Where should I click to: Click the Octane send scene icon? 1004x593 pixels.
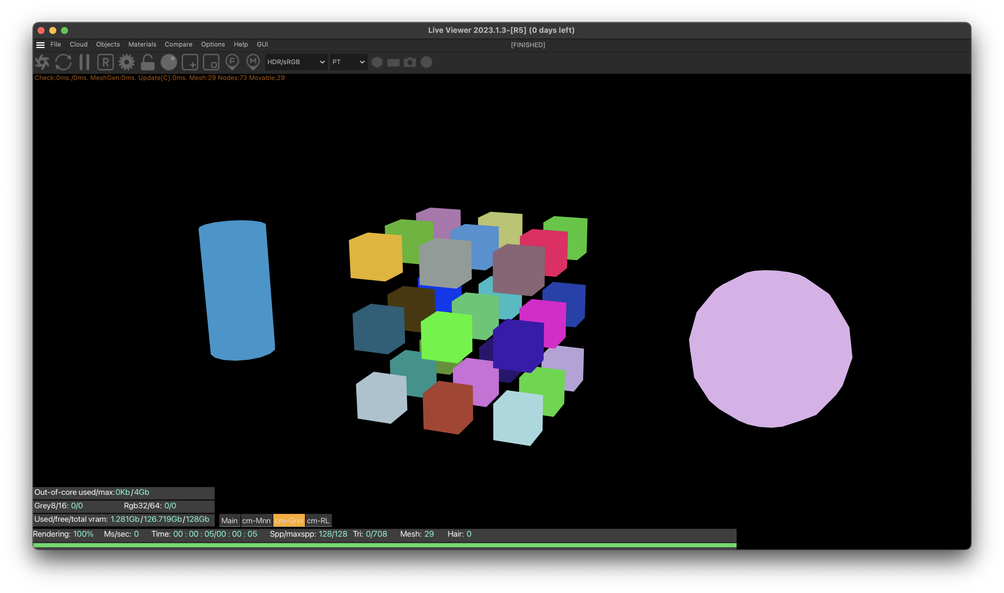pyautogui.click(x=42, y=62)
